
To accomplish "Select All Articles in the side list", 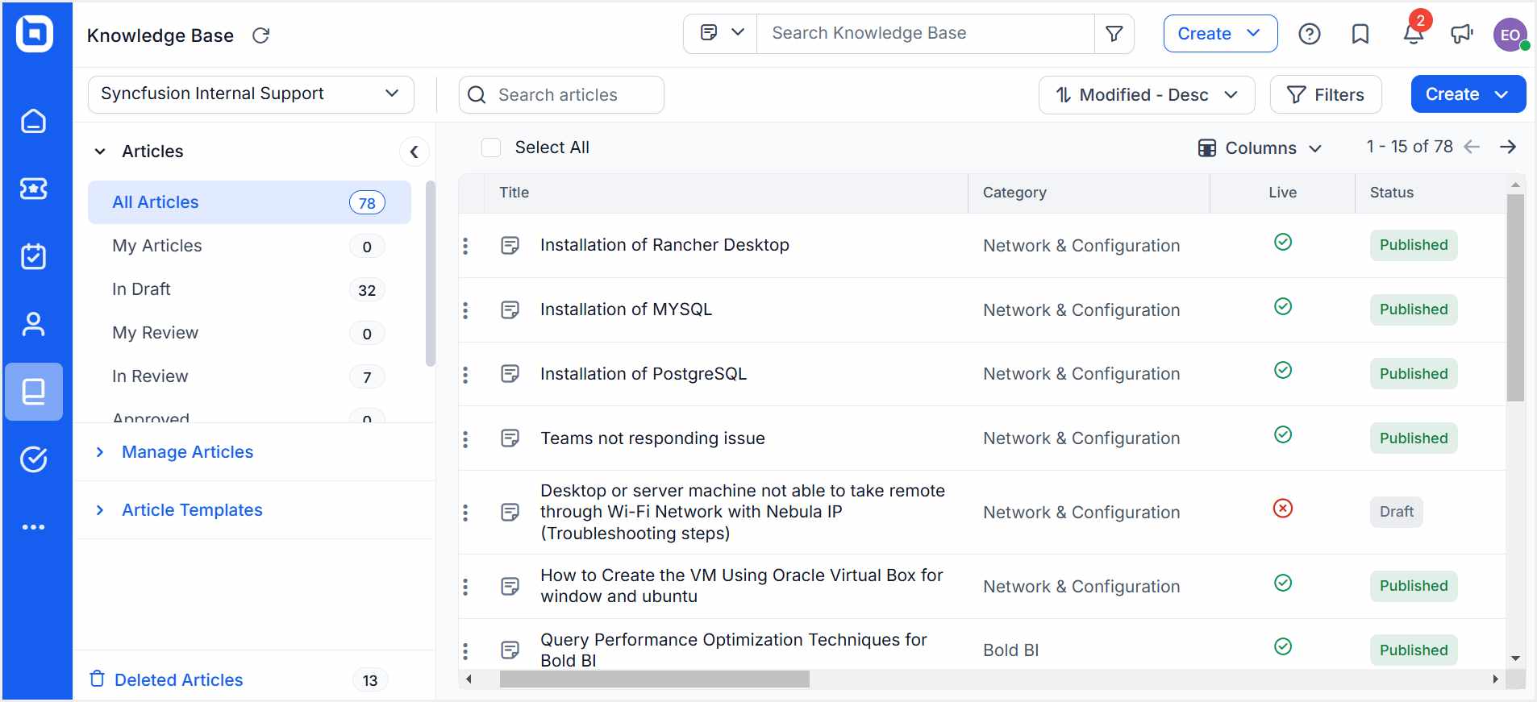I will (x=249, y=202).
